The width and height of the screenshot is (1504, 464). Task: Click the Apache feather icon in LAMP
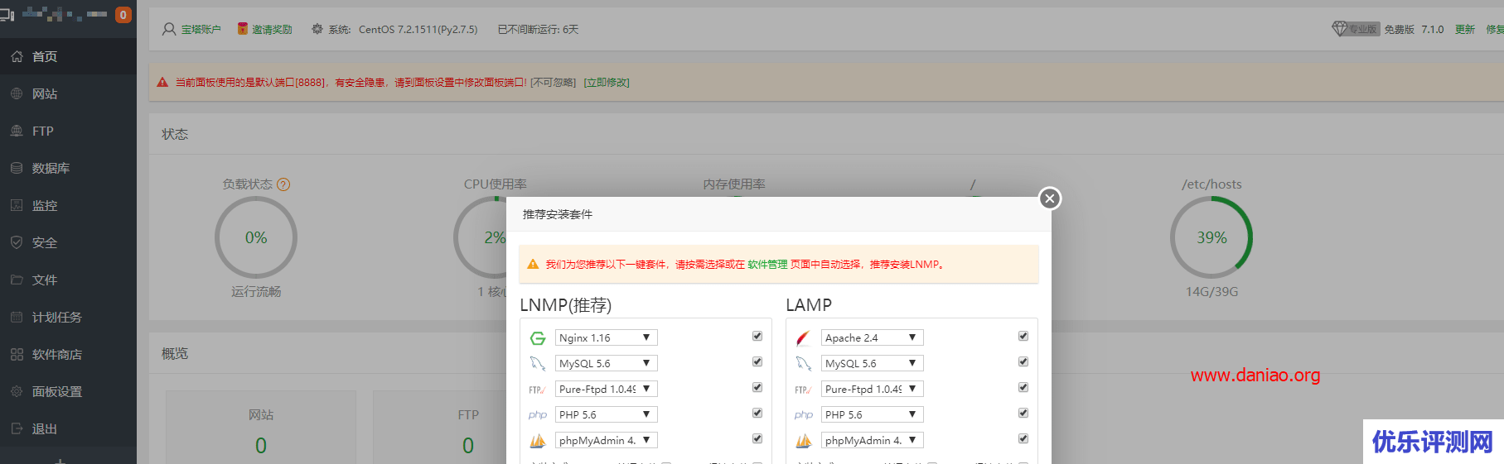click(x=803, y=338)
